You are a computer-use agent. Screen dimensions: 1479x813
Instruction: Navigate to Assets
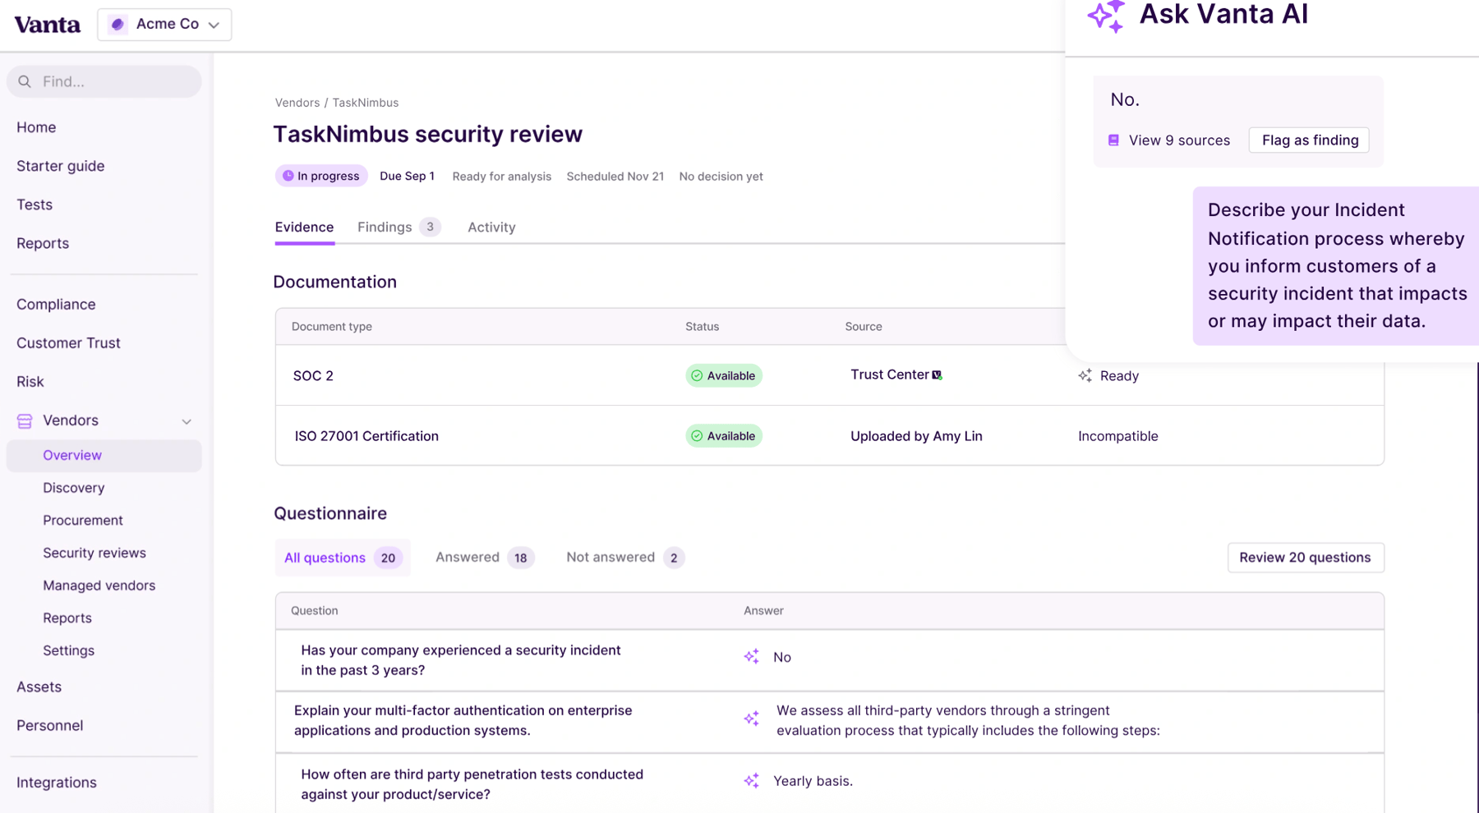(x=39, y=687)
